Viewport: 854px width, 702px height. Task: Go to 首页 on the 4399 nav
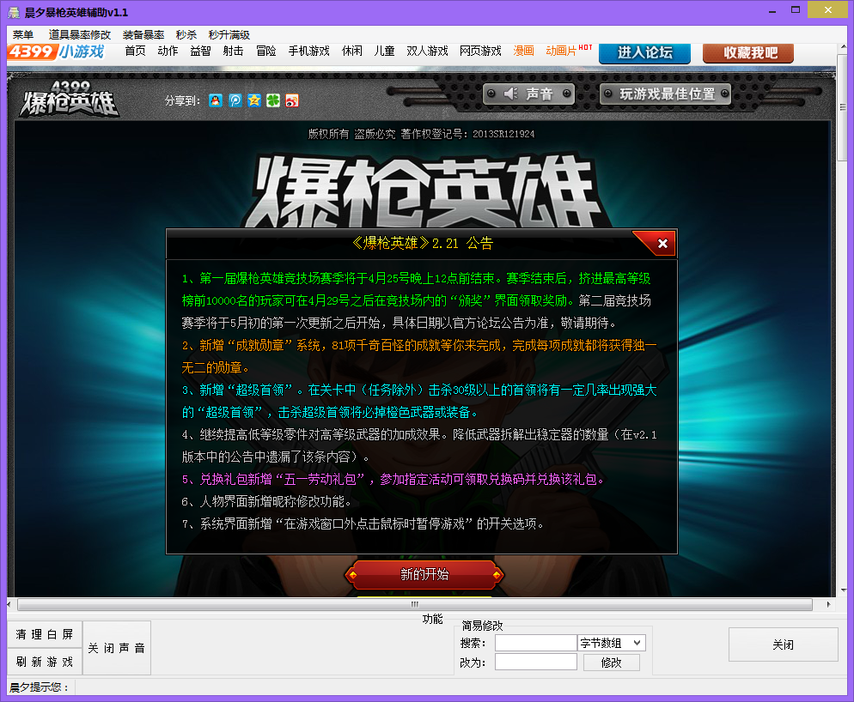tap(135, 51)
